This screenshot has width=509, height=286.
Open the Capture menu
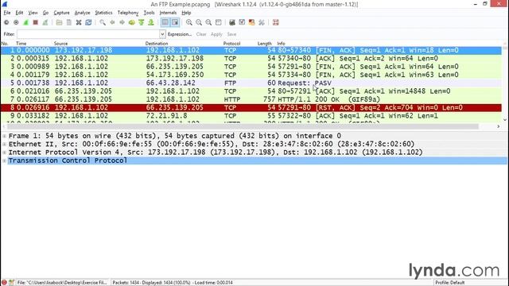click(x=61, y=13)
